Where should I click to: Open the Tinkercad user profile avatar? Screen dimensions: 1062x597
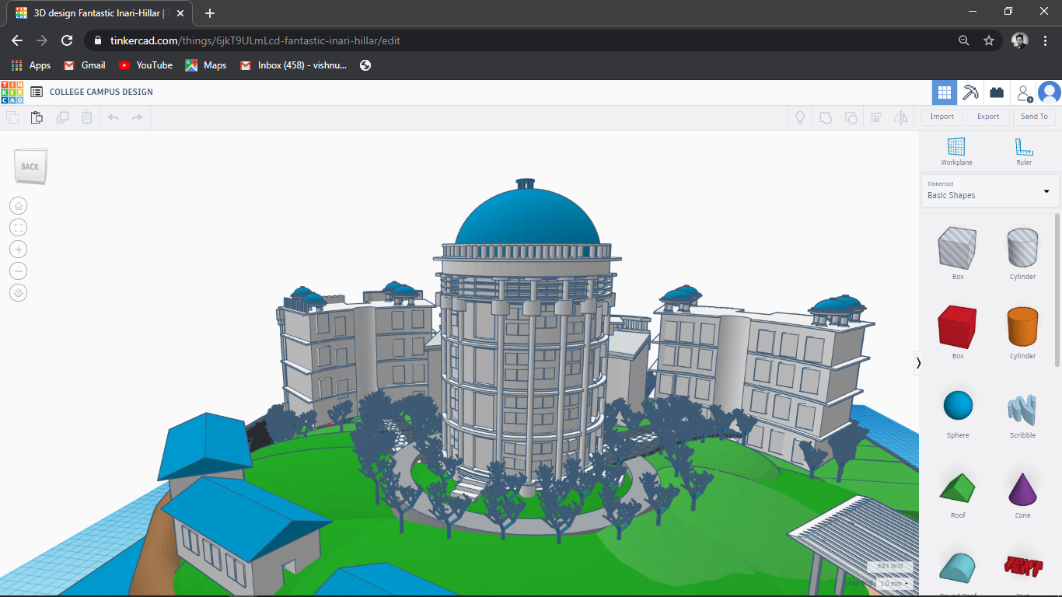pyautogui.click(x=1050, y=93)
